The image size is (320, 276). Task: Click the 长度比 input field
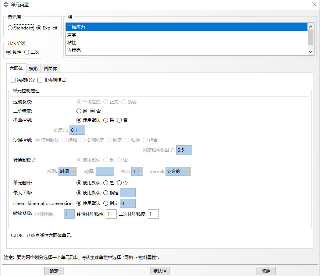pos(77,130)
